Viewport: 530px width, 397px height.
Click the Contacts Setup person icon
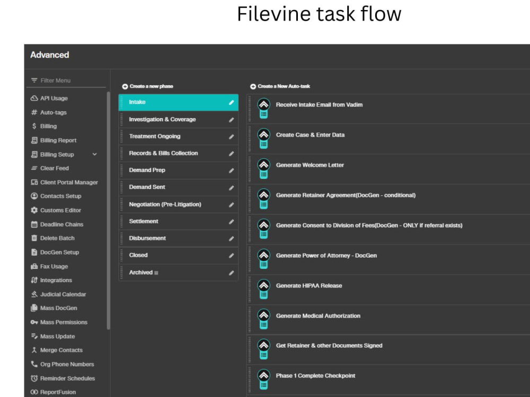[x=34, y=196]
